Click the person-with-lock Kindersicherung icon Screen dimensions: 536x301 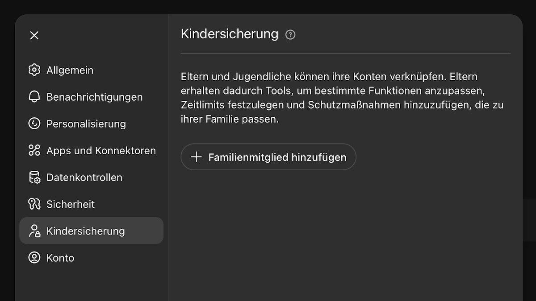pos(34,231)
